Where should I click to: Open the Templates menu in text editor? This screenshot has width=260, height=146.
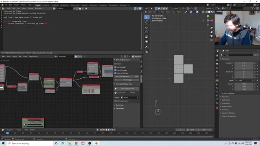tap(39, 9)
